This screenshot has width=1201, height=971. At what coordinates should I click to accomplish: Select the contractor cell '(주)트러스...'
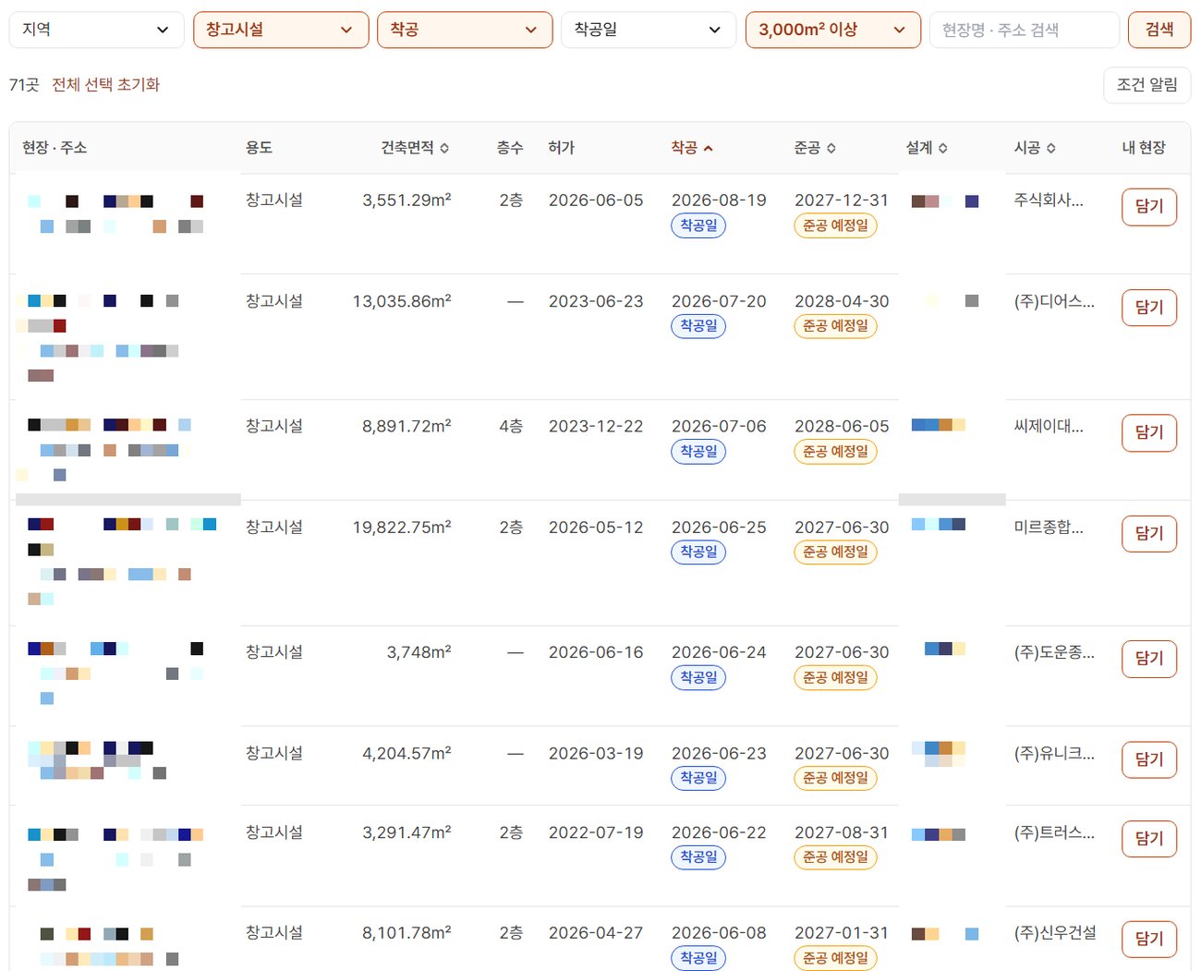pos(1054,832)
